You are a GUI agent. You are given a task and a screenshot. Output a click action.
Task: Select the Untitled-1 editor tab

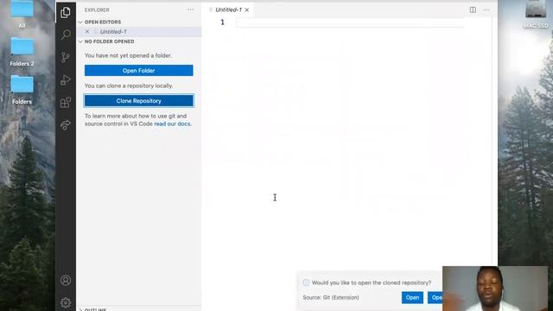pyautogui.click(x=228, y=10)
